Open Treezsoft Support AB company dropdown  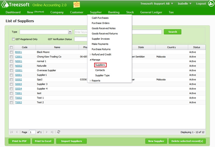(157, 4)
